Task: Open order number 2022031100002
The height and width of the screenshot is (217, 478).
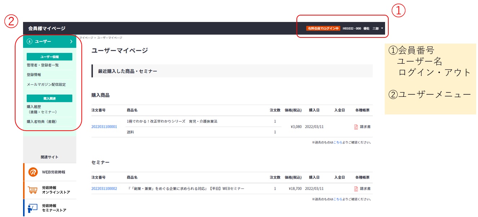Action: [104, 189]
